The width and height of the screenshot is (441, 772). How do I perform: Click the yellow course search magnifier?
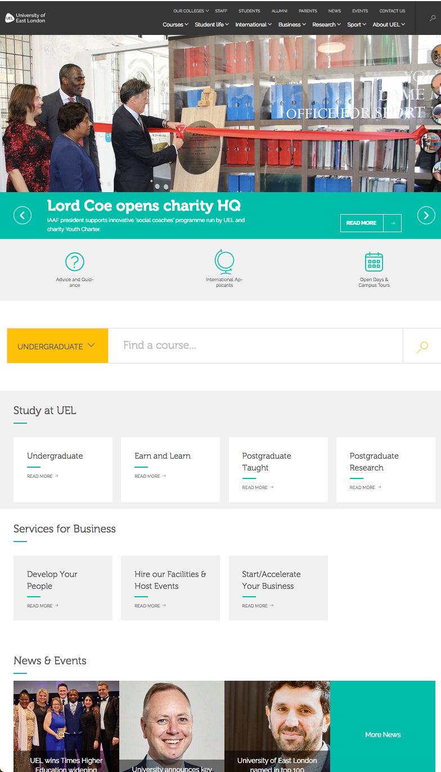[x=422, y=347]
